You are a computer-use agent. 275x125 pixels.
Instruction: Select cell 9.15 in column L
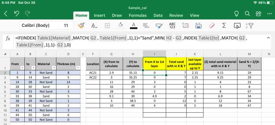pyautogui.click(x=220, y=72)
